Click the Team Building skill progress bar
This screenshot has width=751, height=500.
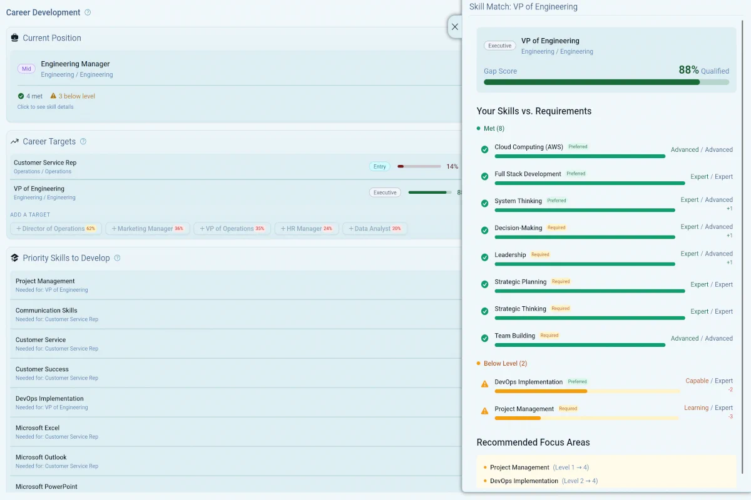click(580, 345)
